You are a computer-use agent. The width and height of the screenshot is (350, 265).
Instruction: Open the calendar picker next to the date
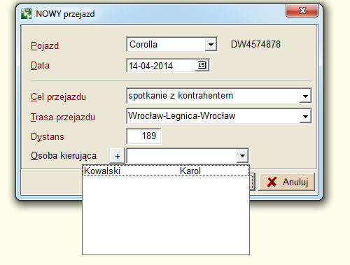click(x=202, y=65)
